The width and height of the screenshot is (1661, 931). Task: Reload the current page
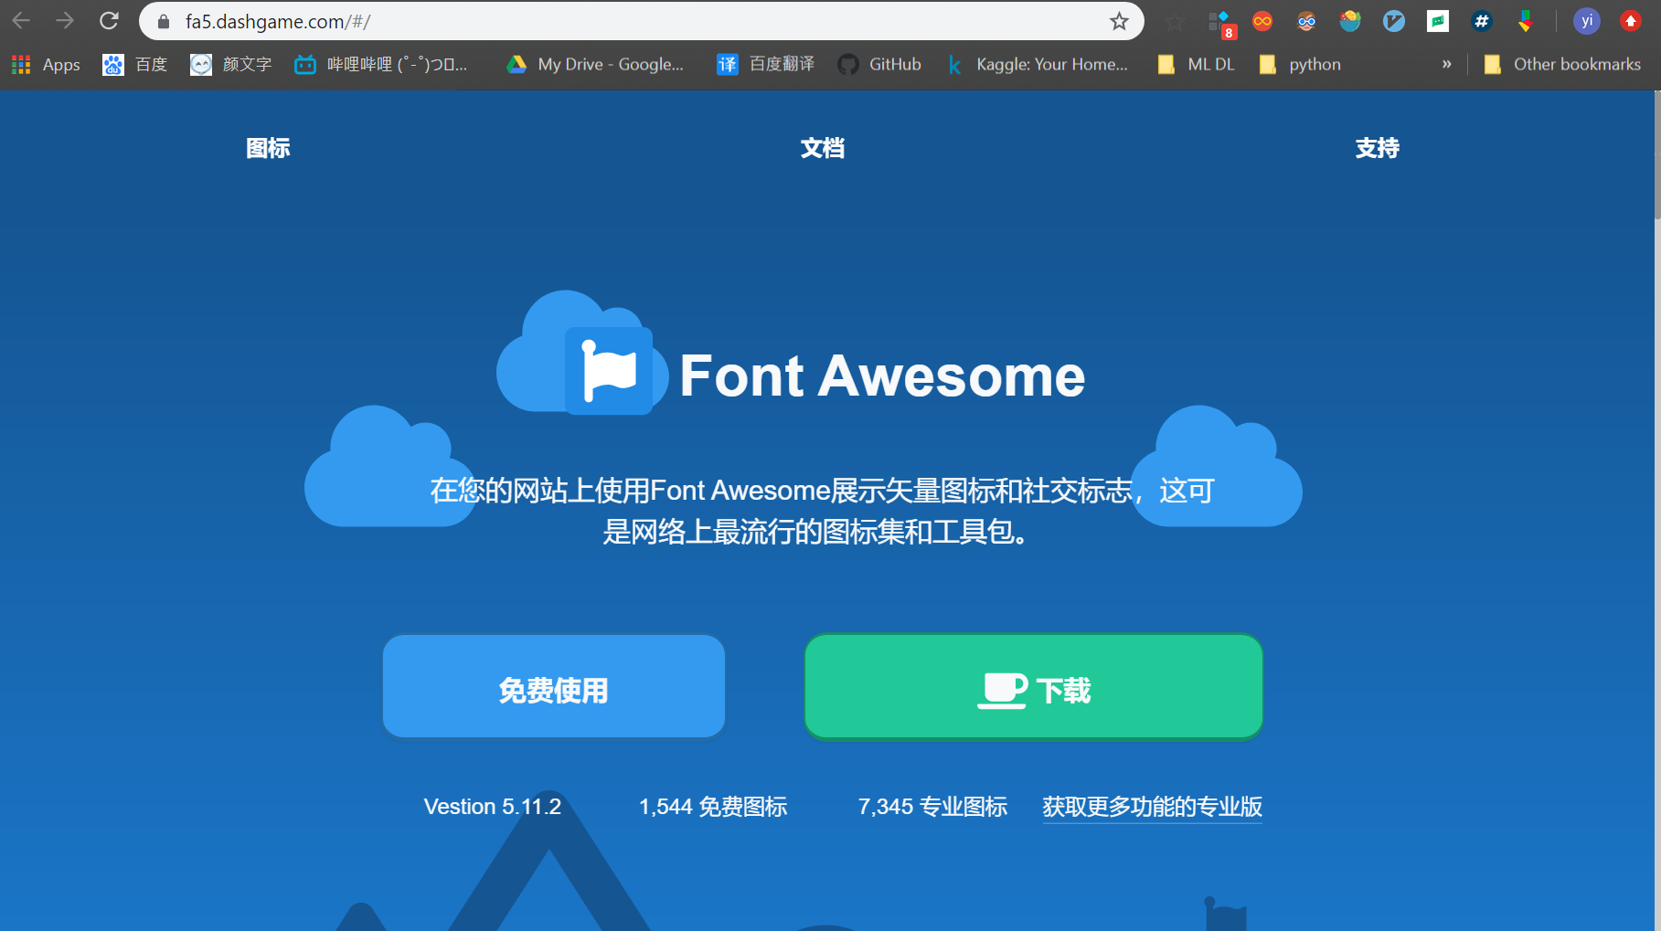(109, 20)
